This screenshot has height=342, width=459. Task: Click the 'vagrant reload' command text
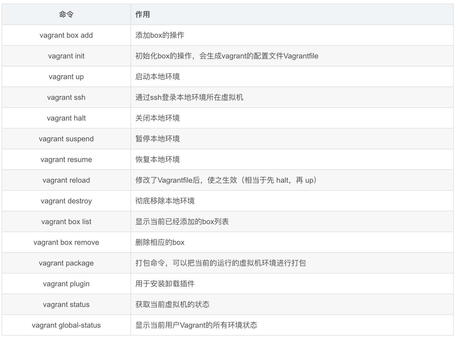point(66,180)
